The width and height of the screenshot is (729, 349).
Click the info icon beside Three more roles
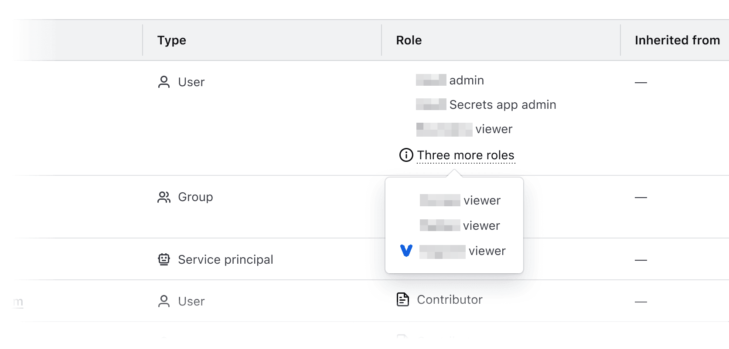click(406, 155)
